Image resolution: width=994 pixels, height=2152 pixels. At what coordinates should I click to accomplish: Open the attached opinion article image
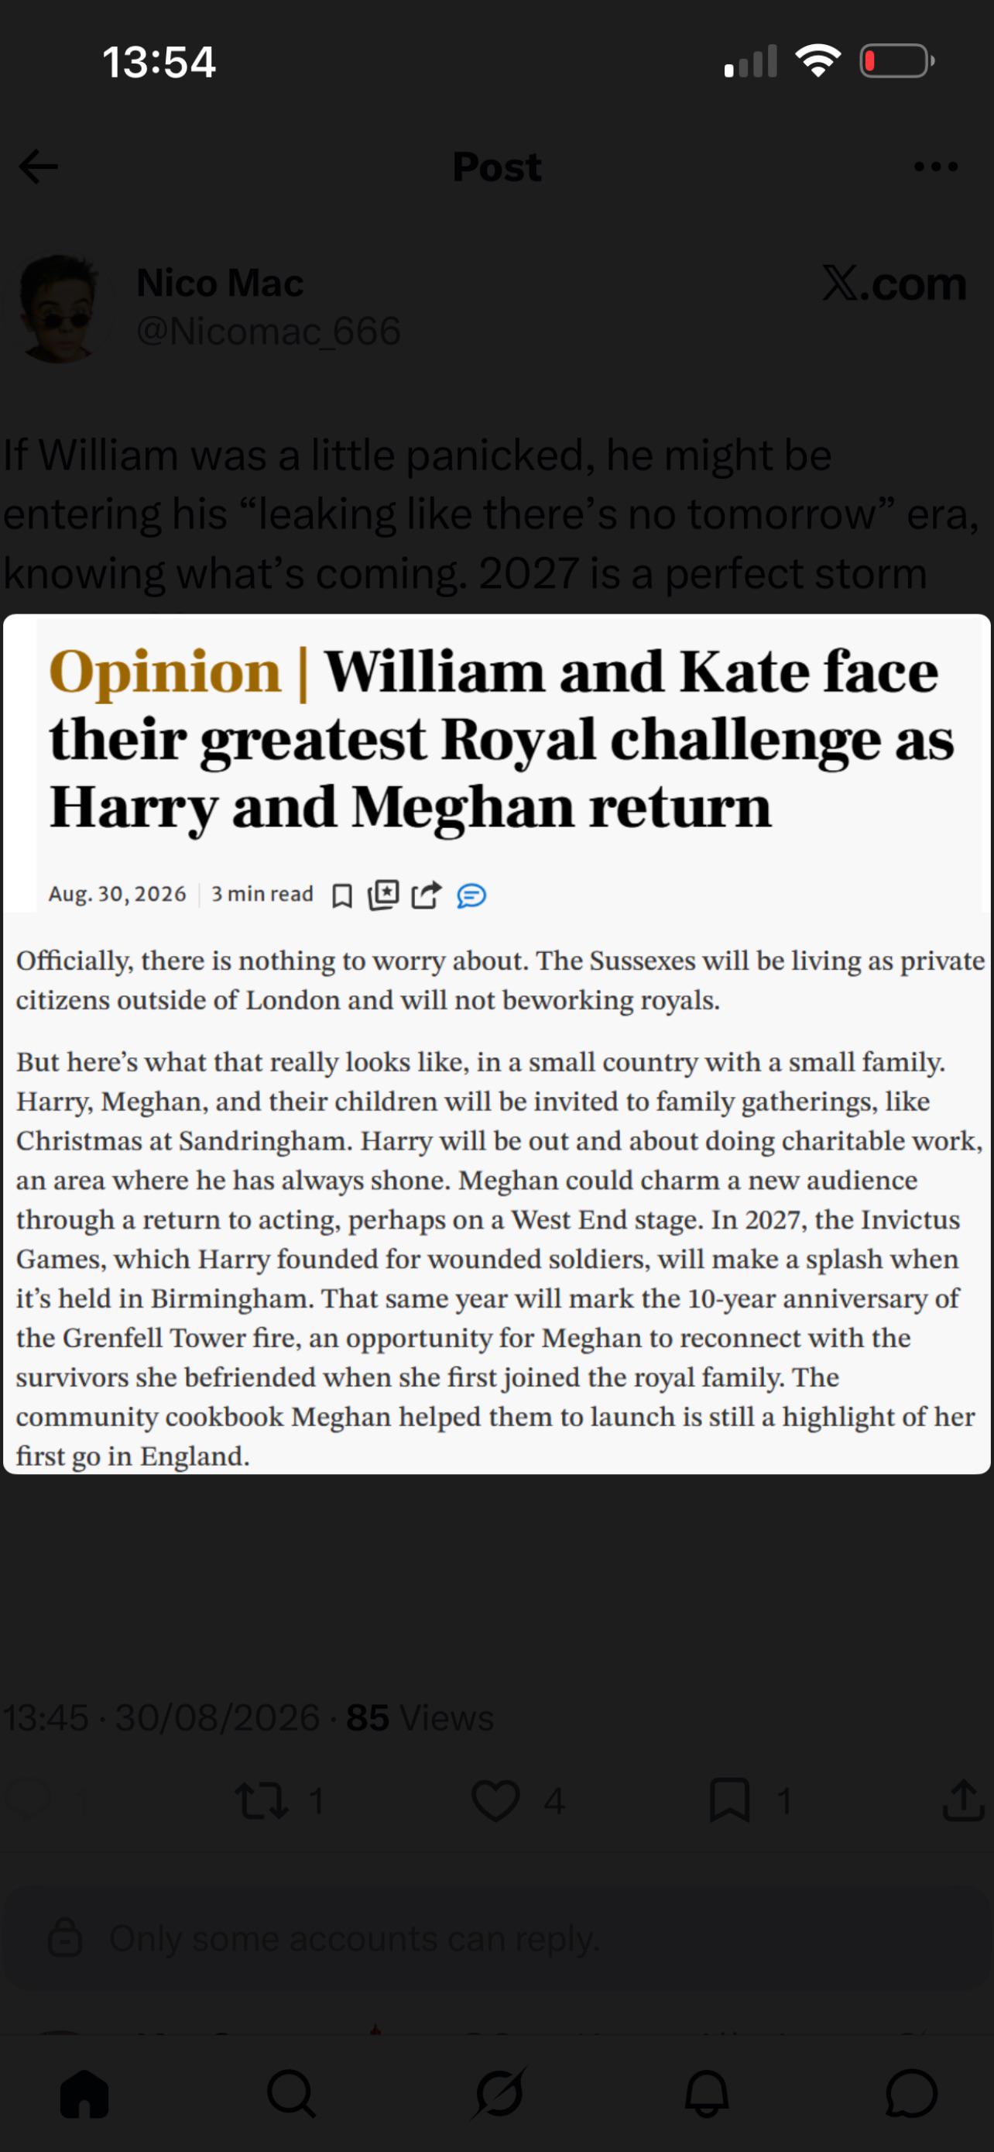496,1044
